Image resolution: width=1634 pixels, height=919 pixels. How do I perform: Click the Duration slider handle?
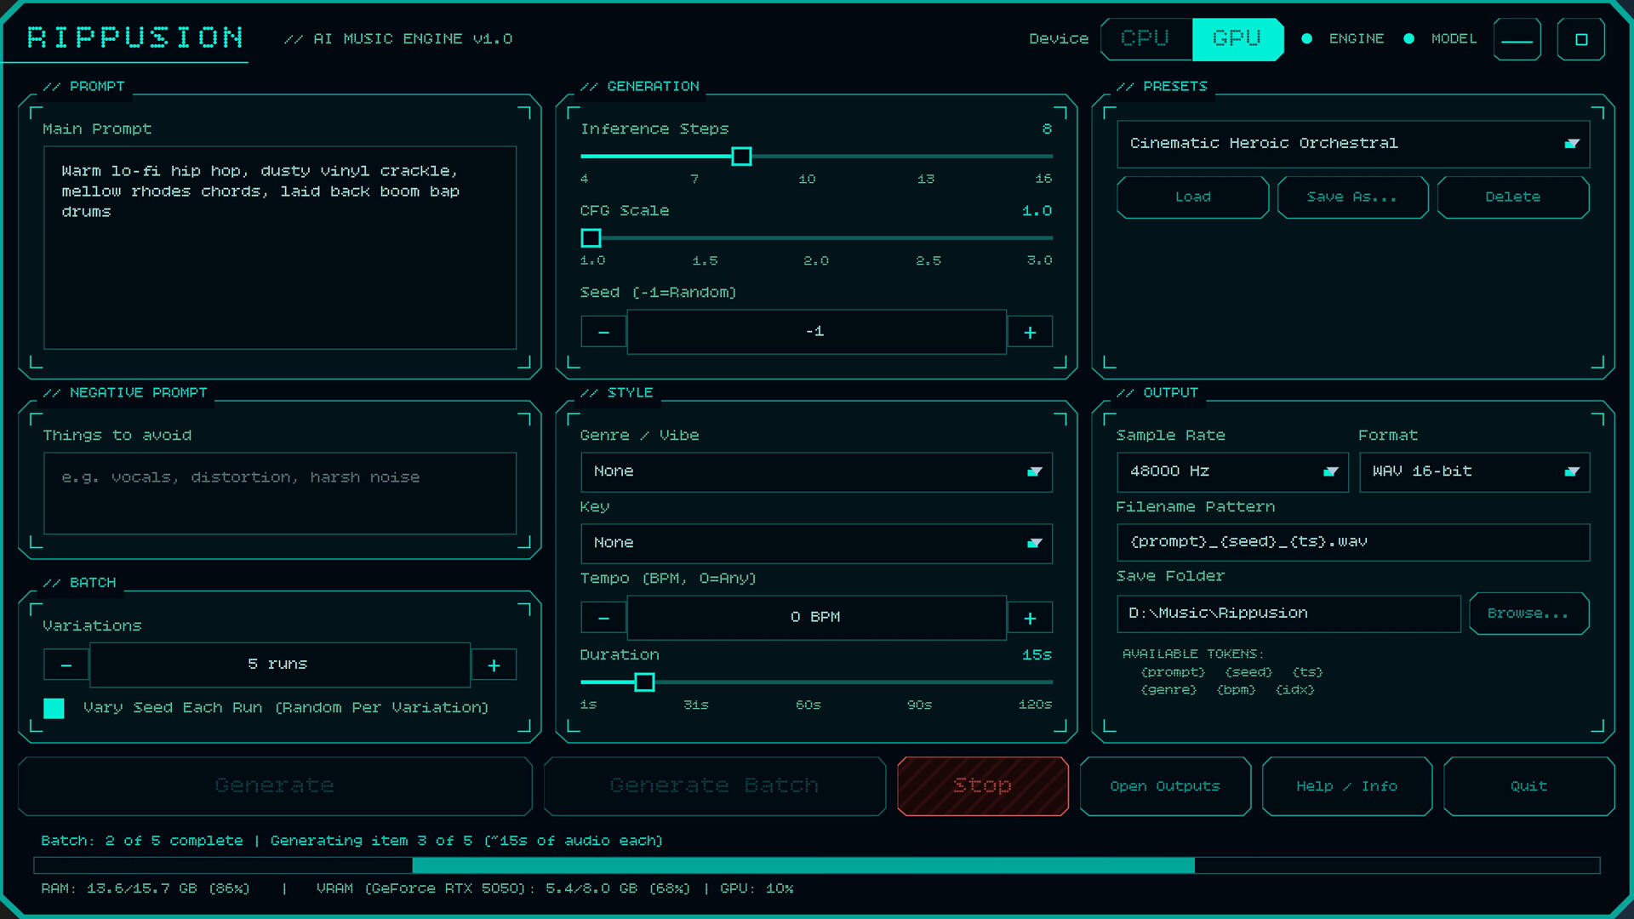click(x=645, y=682)
